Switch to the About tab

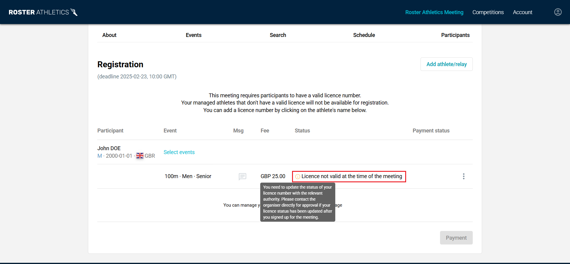(109, 35)
